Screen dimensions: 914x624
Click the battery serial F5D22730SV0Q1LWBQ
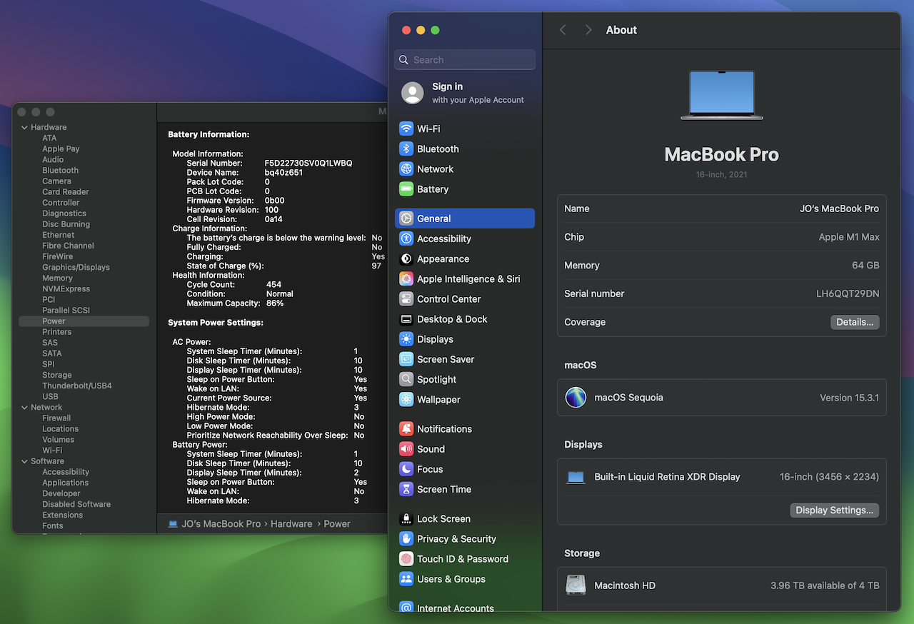click(x=308, y=163)
